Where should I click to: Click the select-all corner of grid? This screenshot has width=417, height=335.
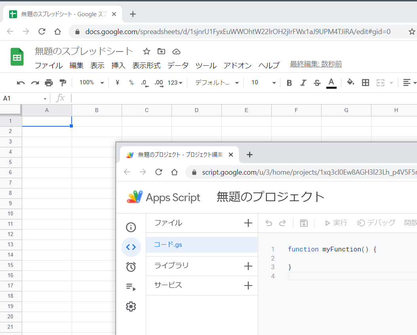coord(10,110)
